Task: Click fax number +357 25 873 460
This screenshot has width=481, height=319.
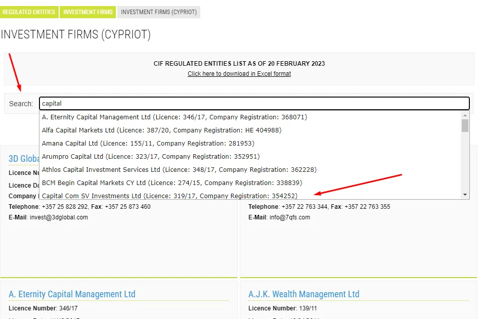Action: coord(127,207)
